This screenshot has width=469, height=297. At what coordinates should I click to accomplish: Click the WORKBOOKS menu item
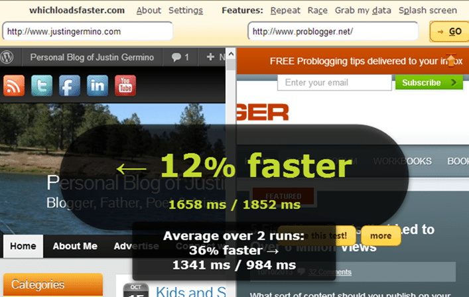pyautogui.click(x=402, y=161)
